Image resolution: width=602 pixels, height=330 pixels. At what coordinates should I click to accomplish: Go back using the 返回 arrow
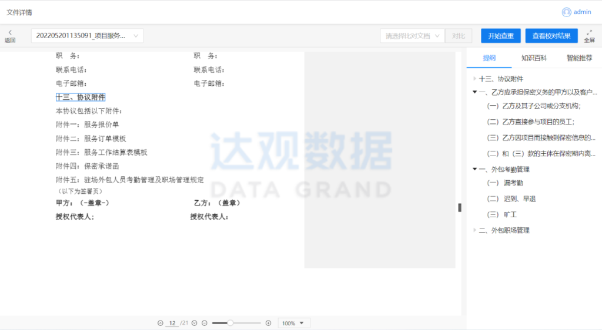coord(10,36)
